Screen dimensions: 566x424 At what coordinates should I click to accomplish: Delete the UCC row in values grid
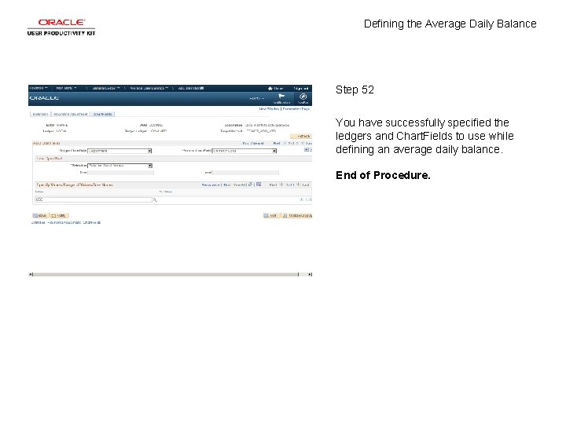coord(308,199)
